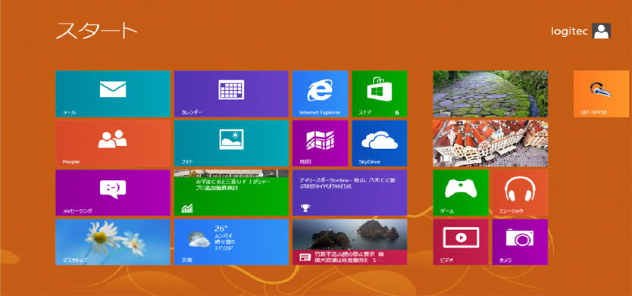Open the Store (ストア) tile
This screenshot has width=632, height=296.
point(380,94)
